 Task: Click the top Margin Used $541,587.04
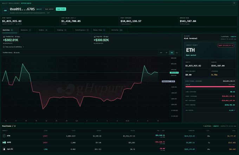point(188,21)
